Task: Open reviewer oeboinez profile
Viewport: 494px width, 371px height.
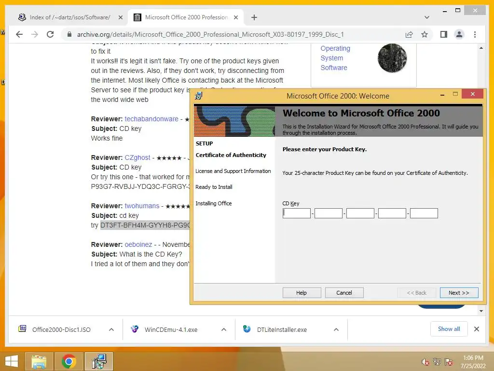Action: 138,244
